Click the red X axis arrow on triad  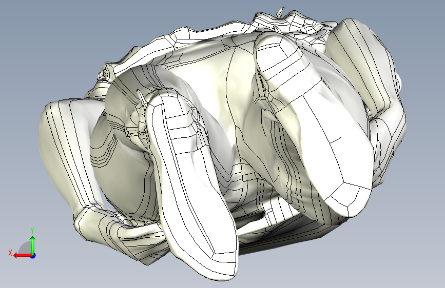click(x=22, y=256)
